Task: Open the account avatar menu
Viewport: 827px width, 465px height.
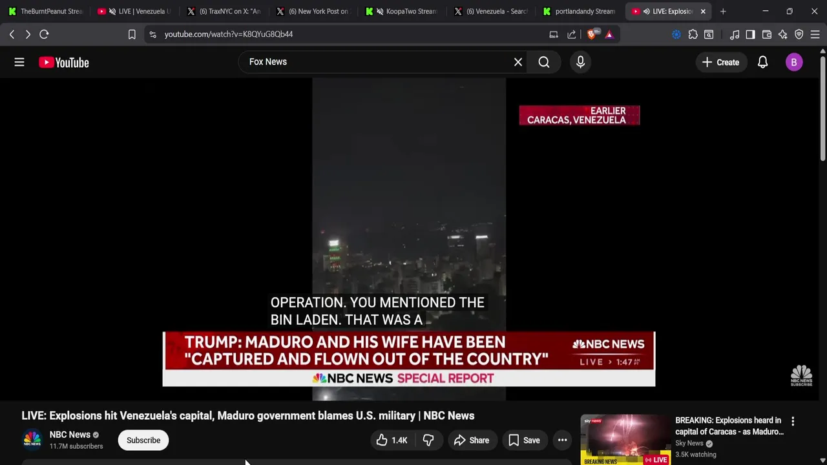Action: [x=794, y=62]
